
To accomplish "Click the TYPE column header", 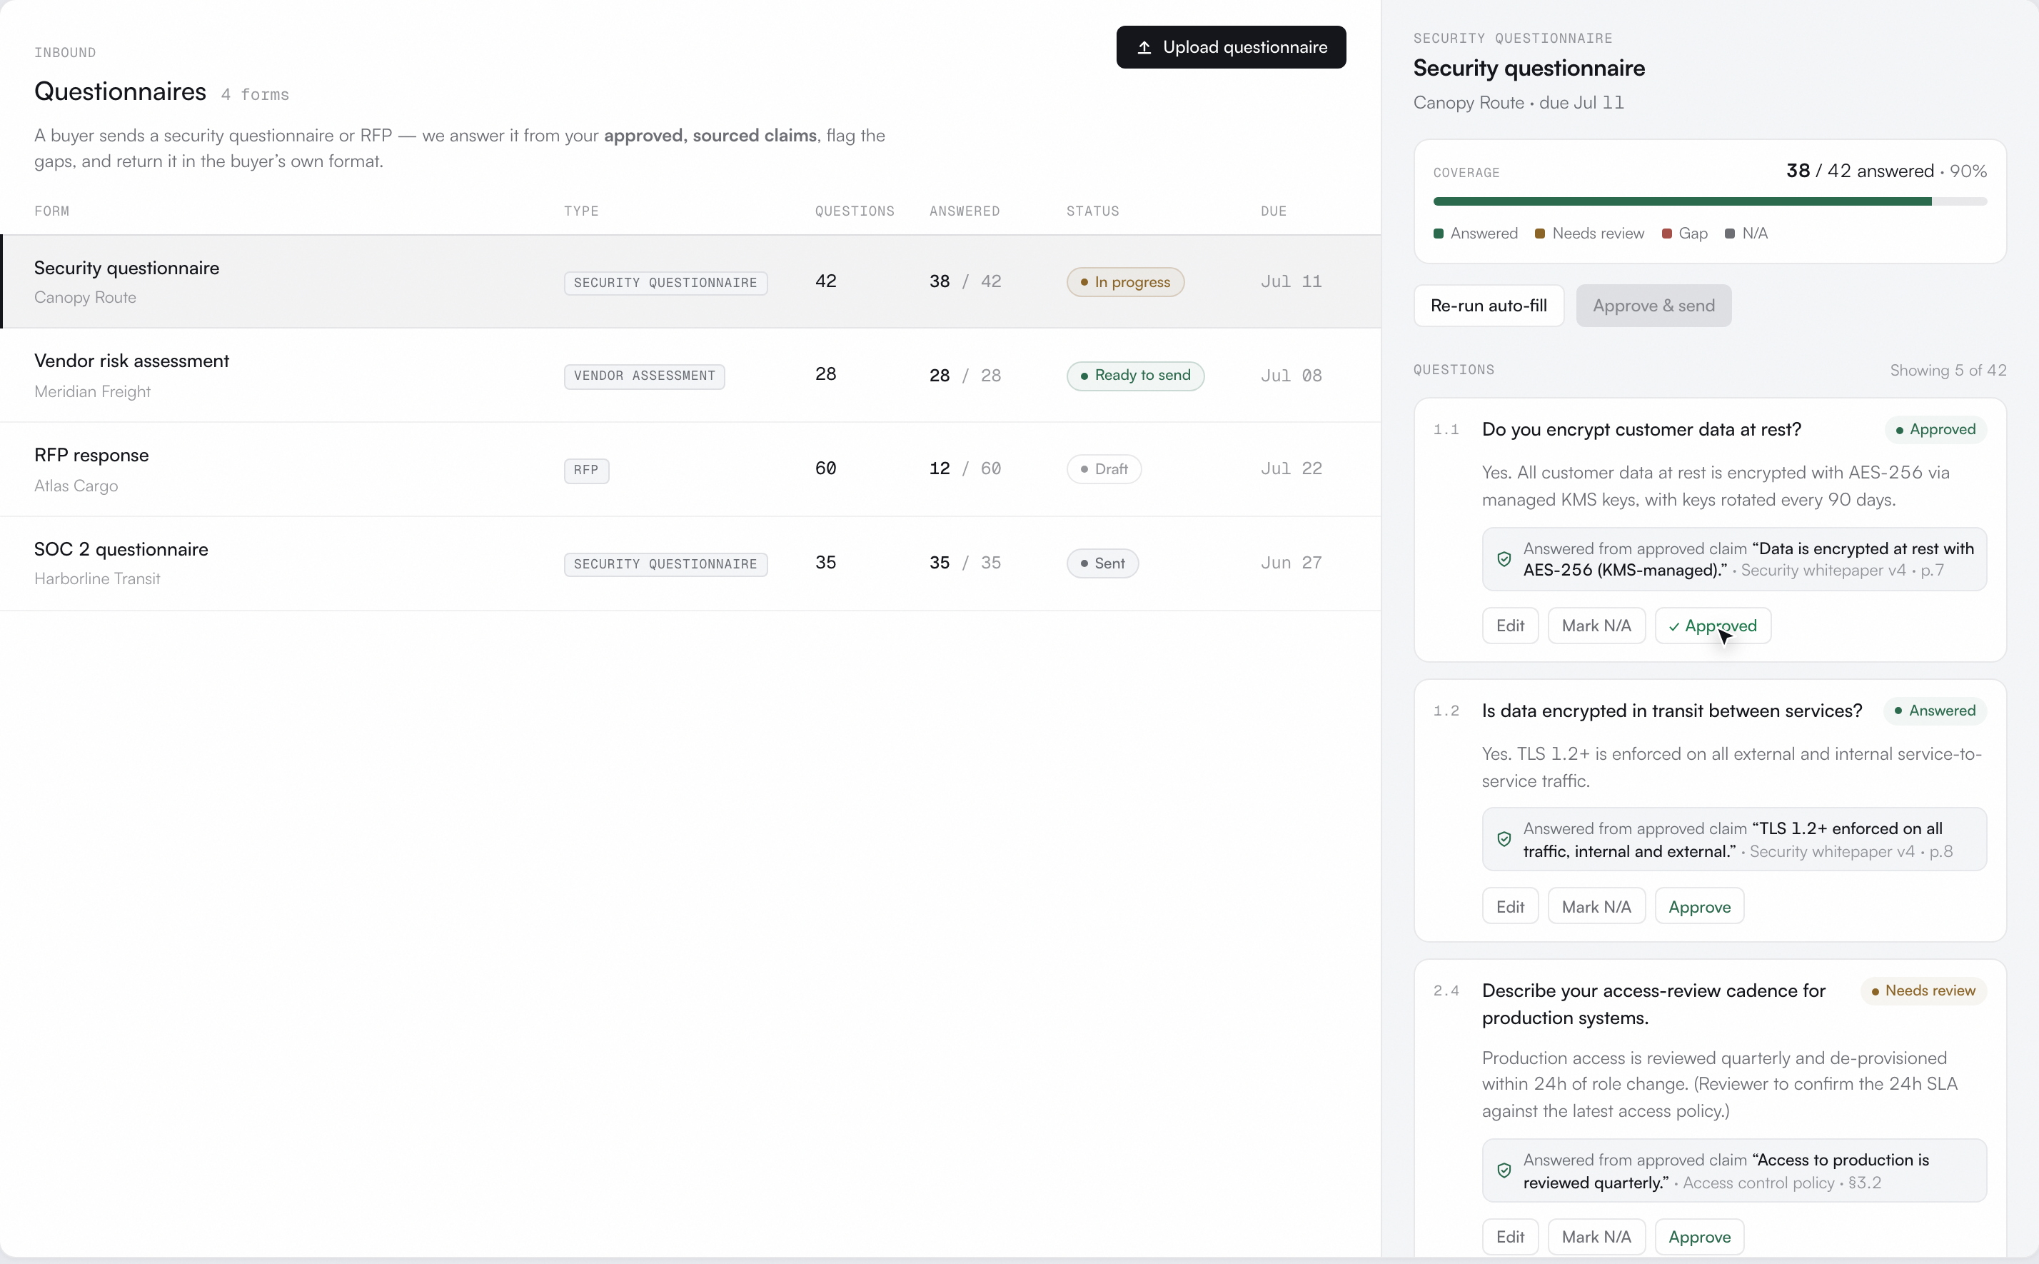I will pyautogui.click(x=580, y=211).
